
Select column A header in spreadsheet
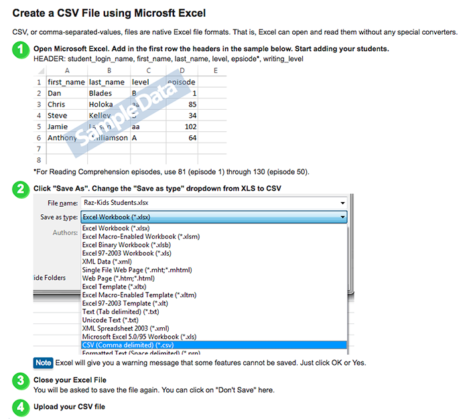click(x=67, y=71)
